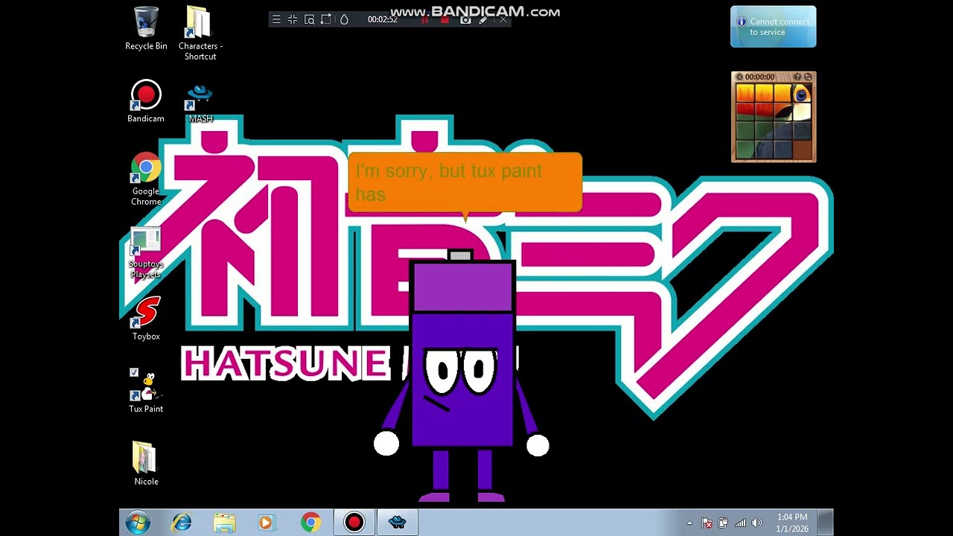This screenshot has width=953, height=536.
Task: Click the picture puzzle back arrow button
Action: click(739, 77)
